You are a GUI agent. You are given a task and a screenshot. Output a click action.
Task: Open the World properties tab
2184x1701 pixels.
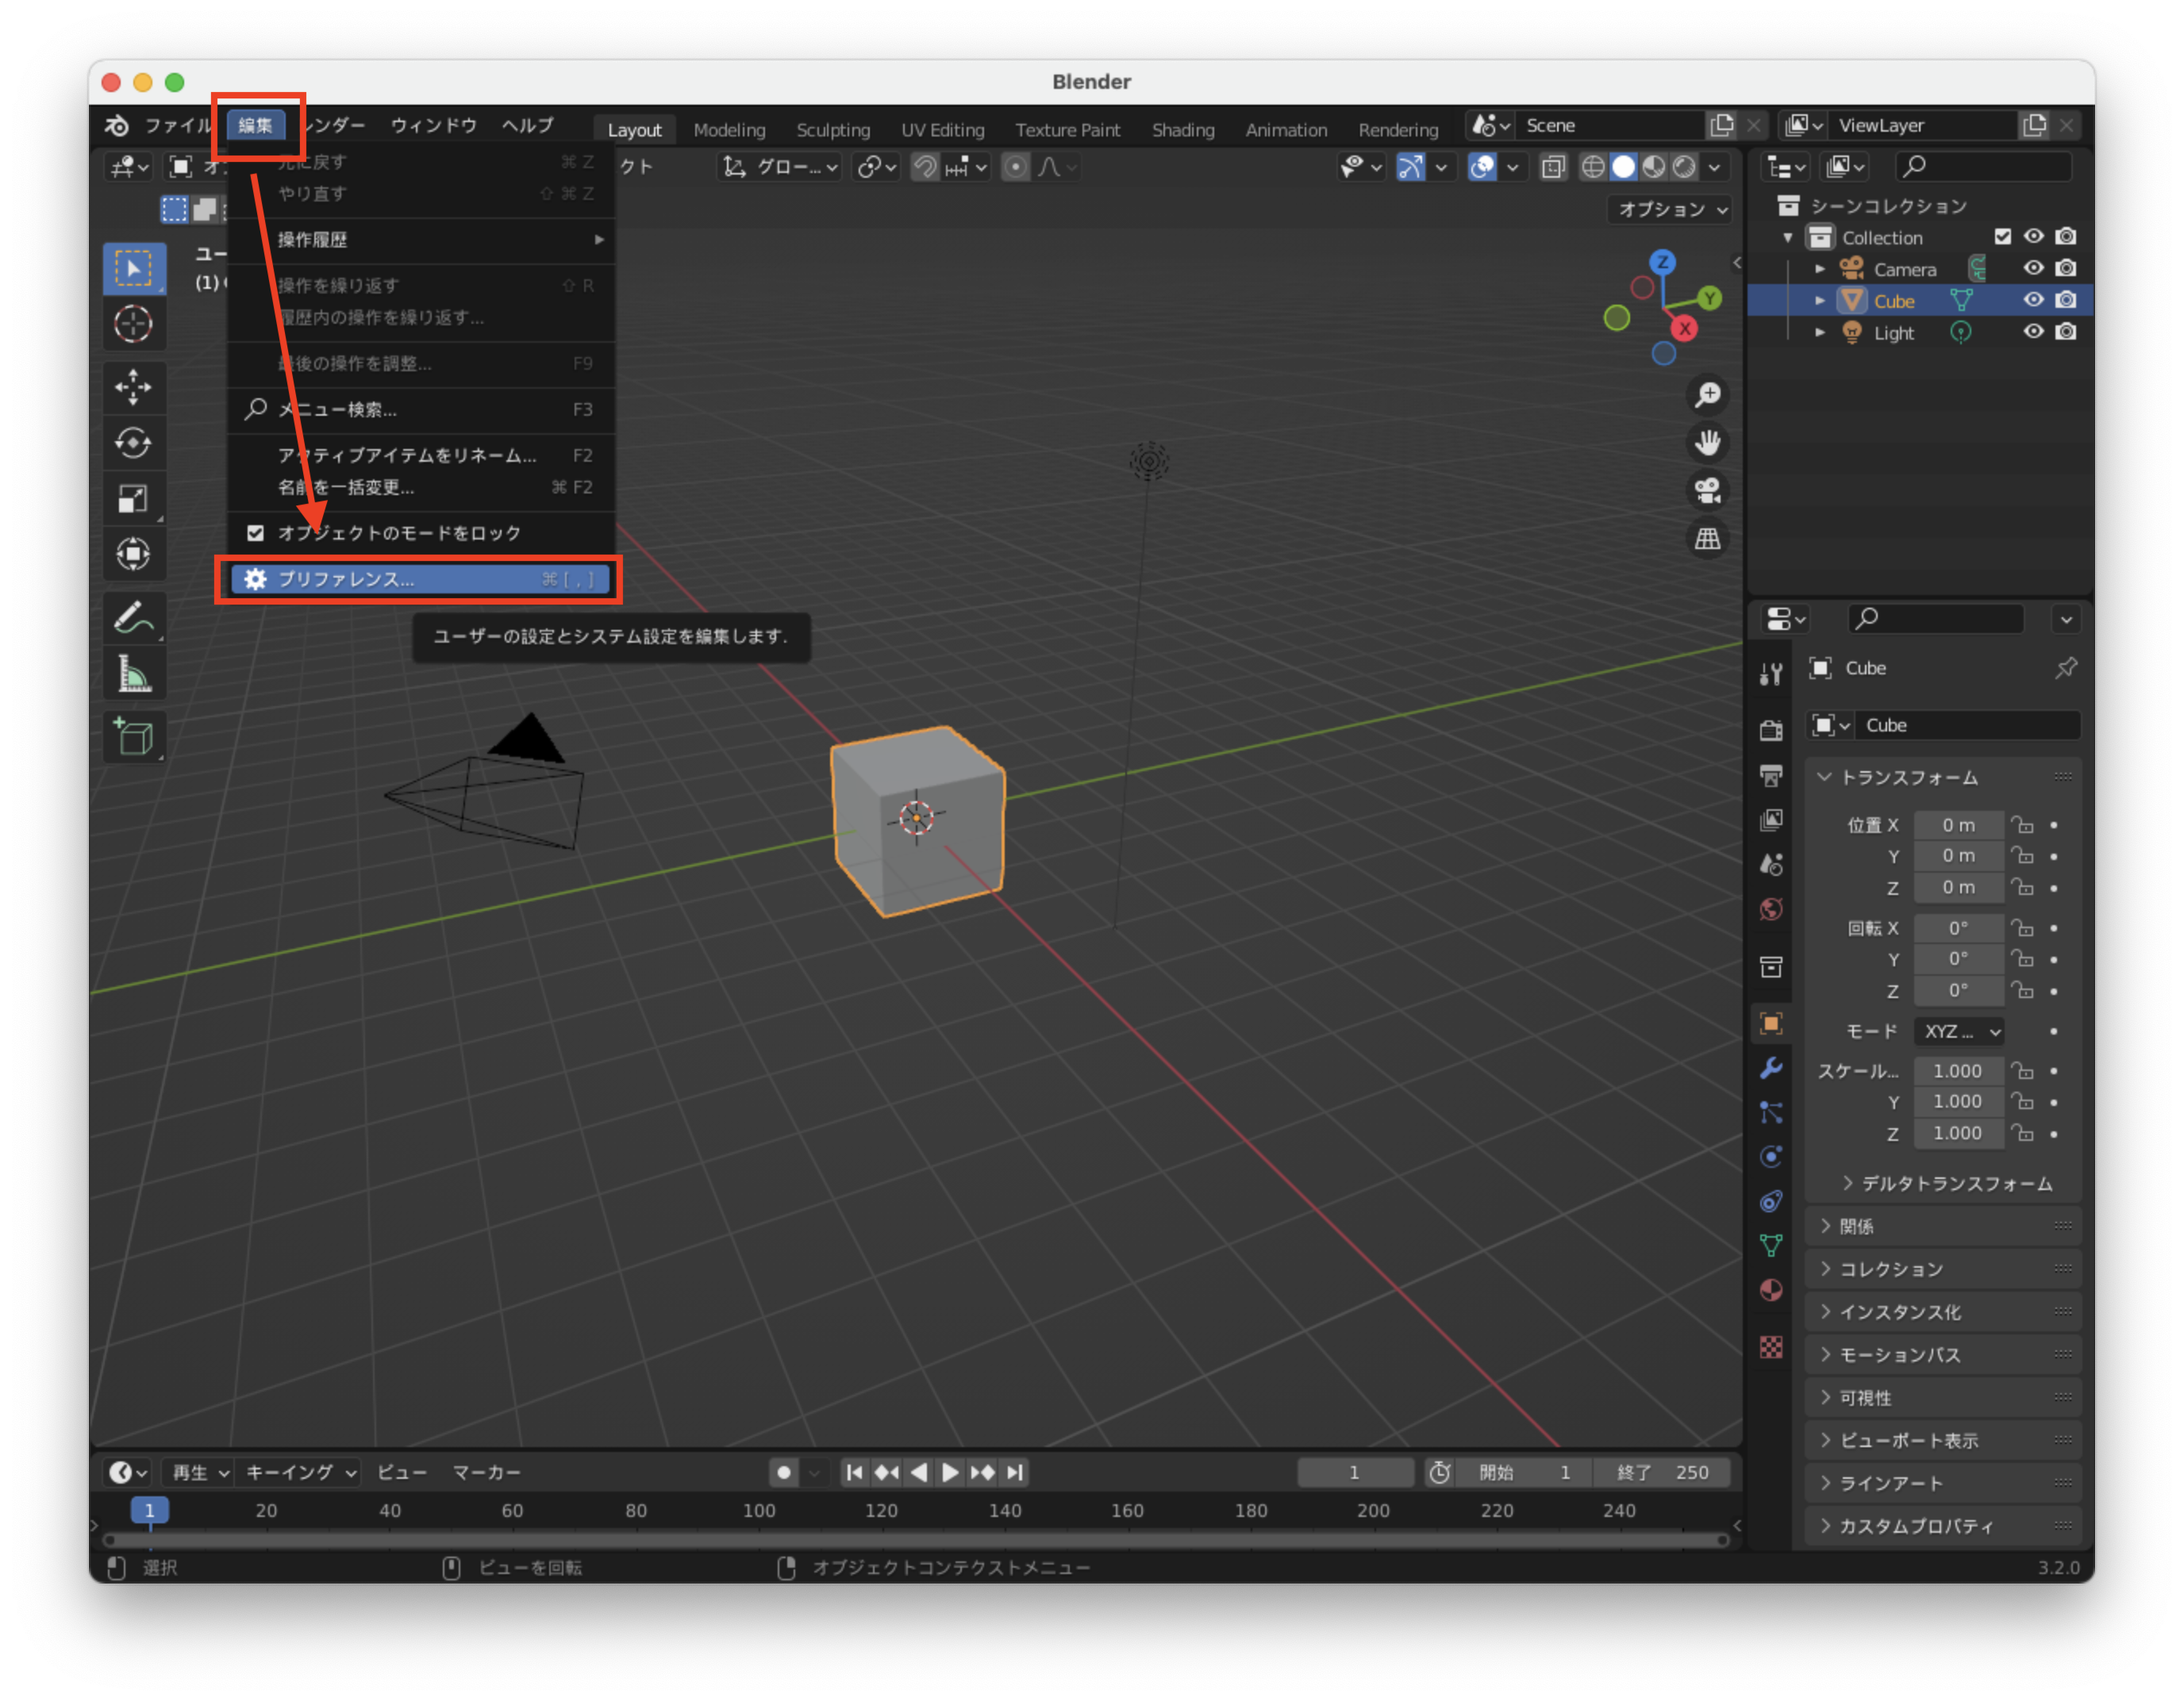pyautogui.click(x=1771, y=910)
